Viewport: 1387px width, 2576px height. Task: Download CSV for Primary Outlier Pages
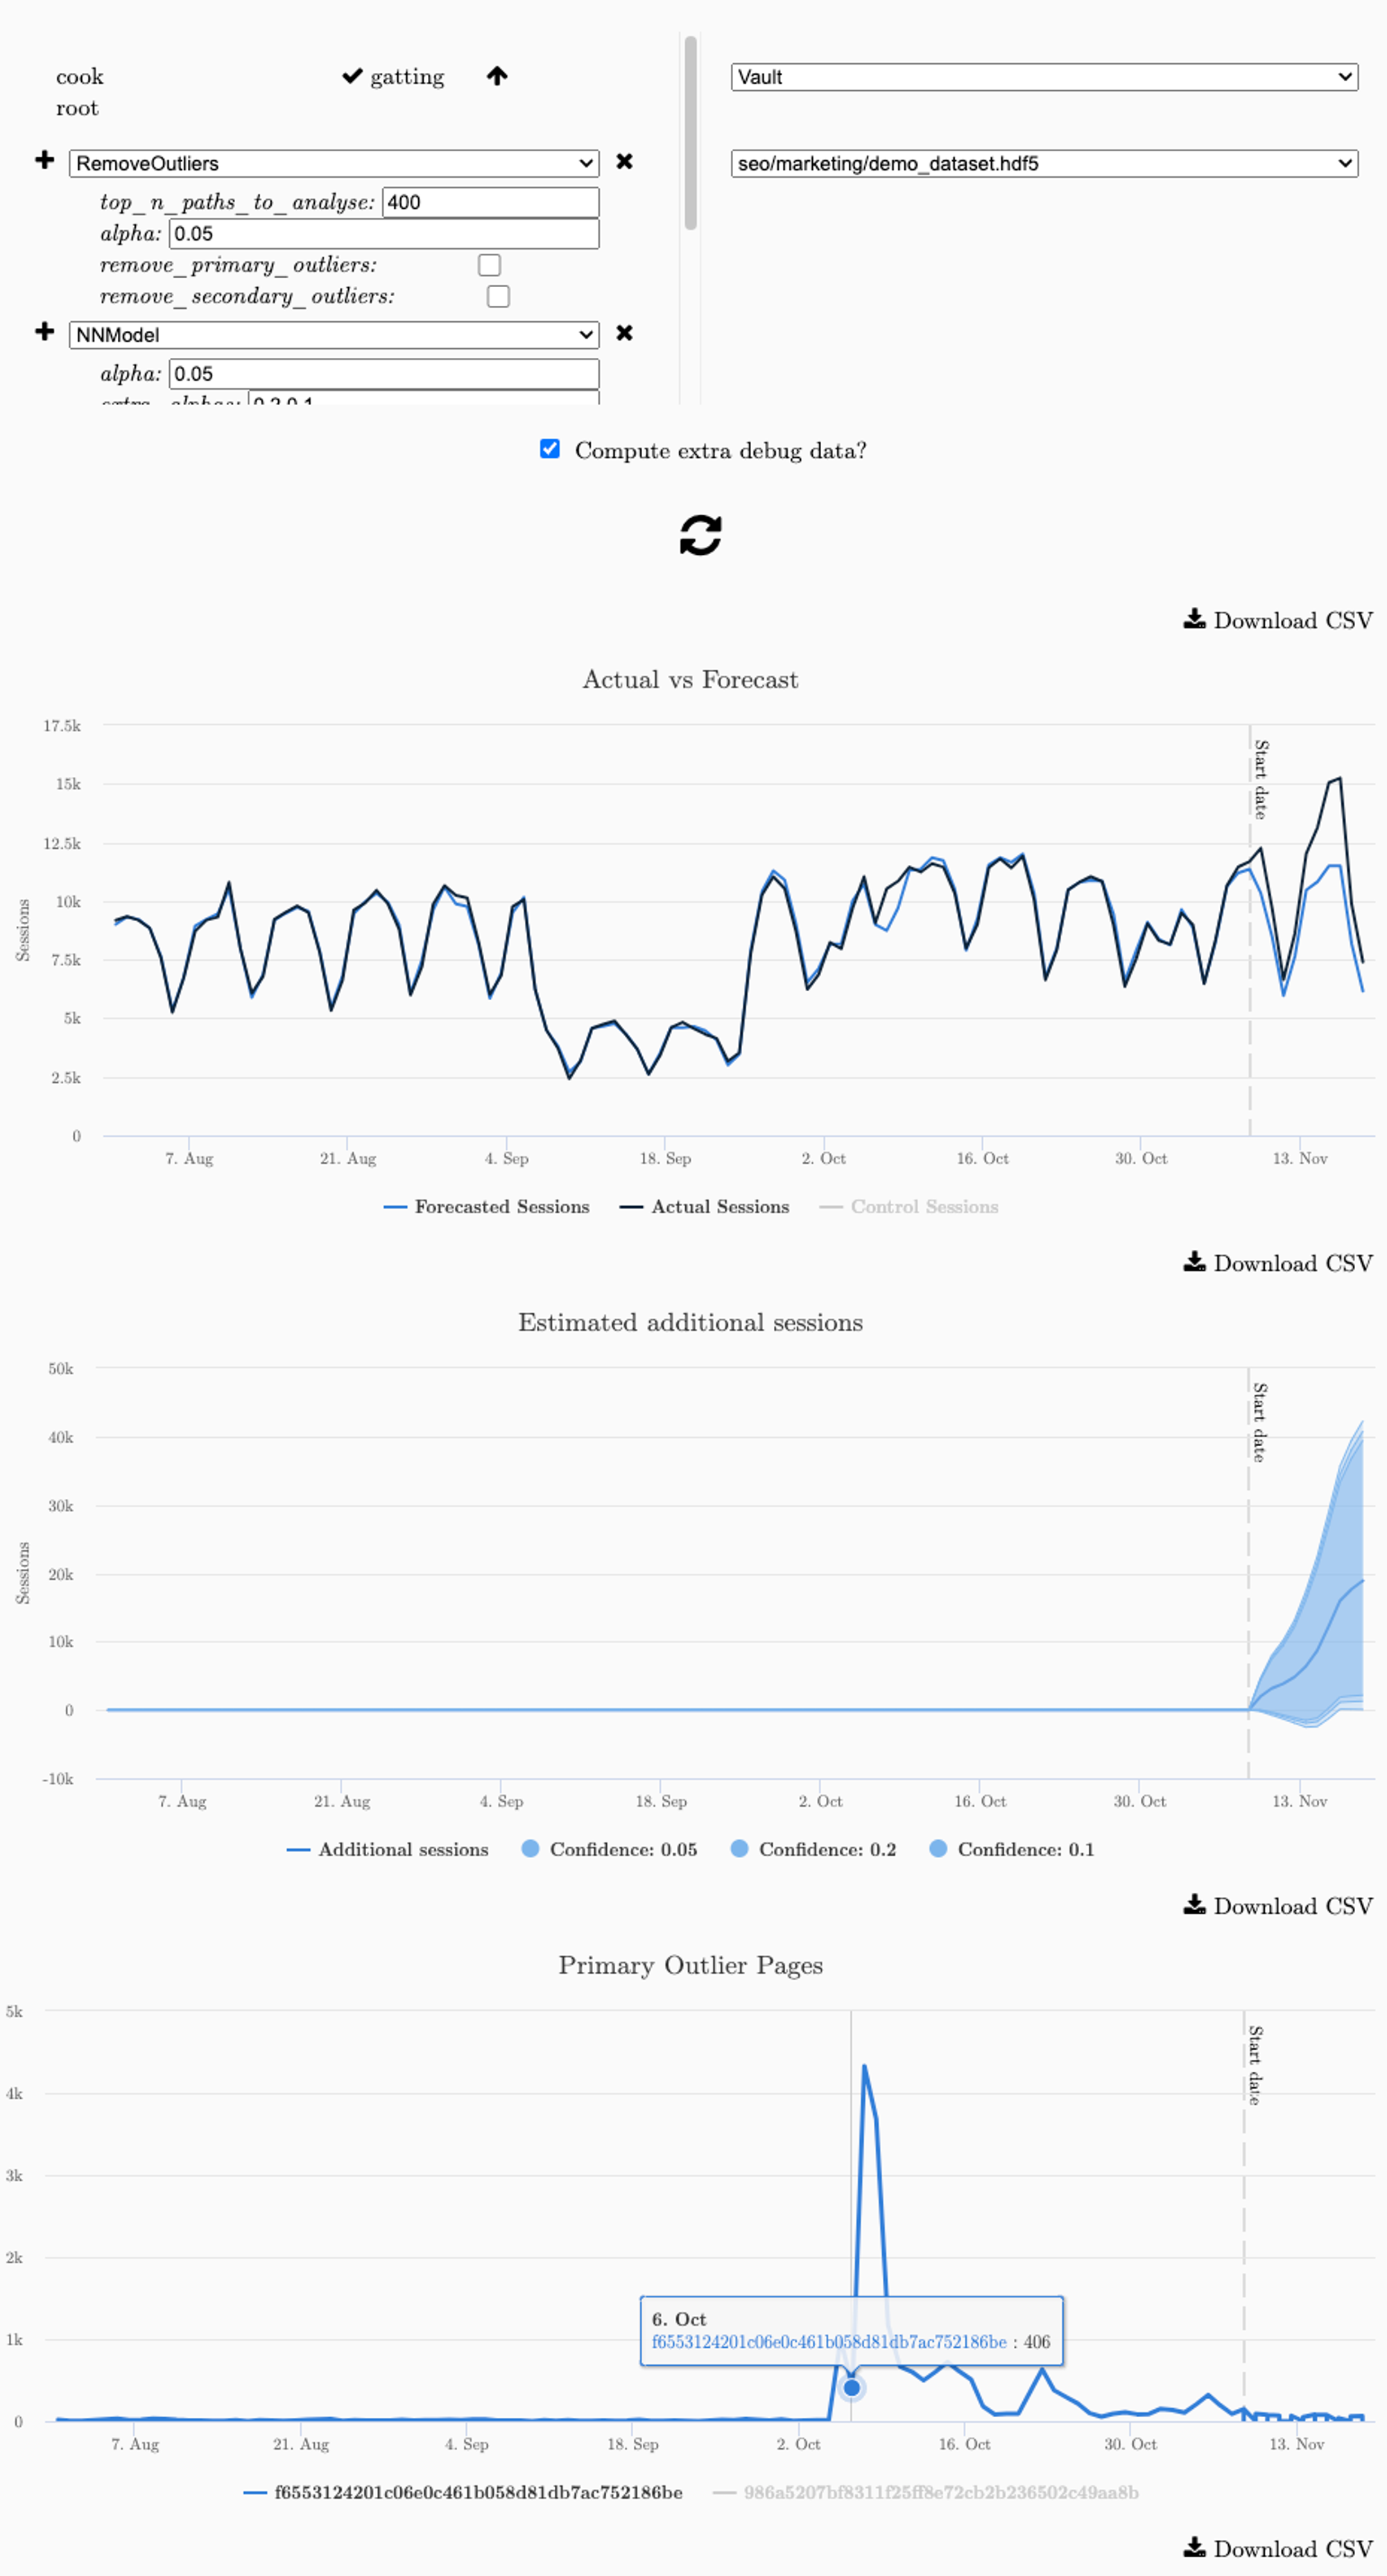(1293, 2550)
